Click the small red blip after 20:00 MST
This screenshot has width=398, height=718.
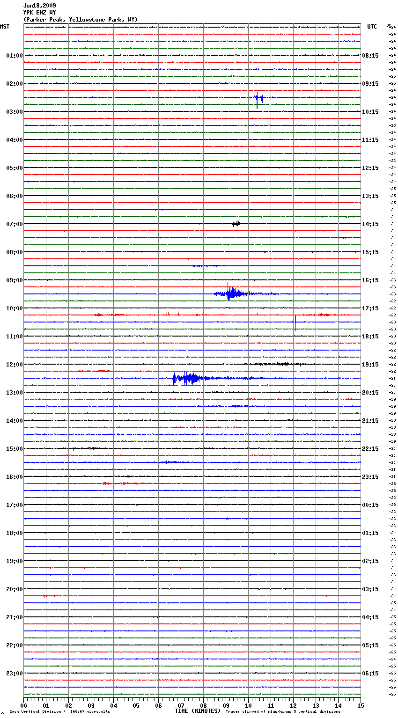click(45, 596)
